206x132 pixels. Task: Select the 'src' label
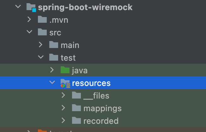pyautogui.click(x=55, y=33)
